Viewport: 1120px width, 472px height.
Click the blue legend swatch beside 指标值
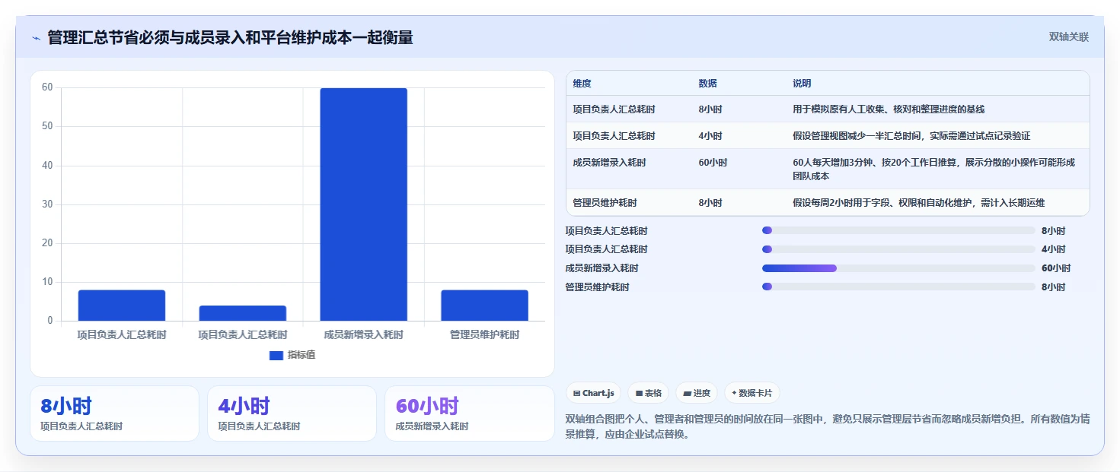coord(276,355)
